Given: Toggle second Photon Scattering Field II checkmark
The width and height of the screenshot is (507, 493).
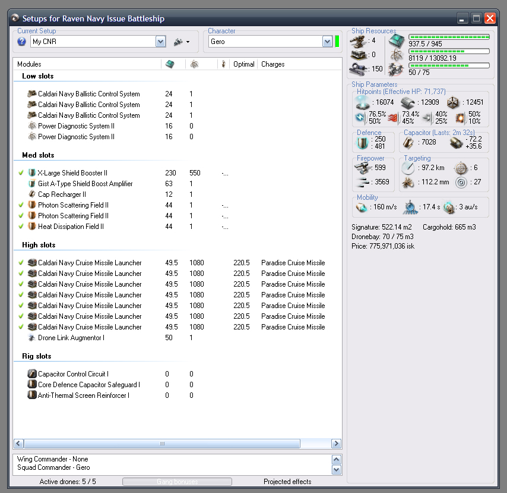Looking at the screenshot, I should pos(21,216).
